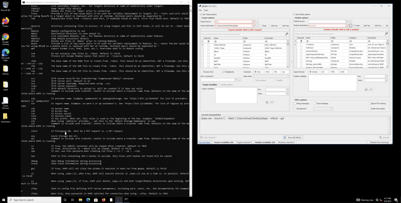Browse for Target source with ellipsis button
401x203 pixels.
[257, 22]
